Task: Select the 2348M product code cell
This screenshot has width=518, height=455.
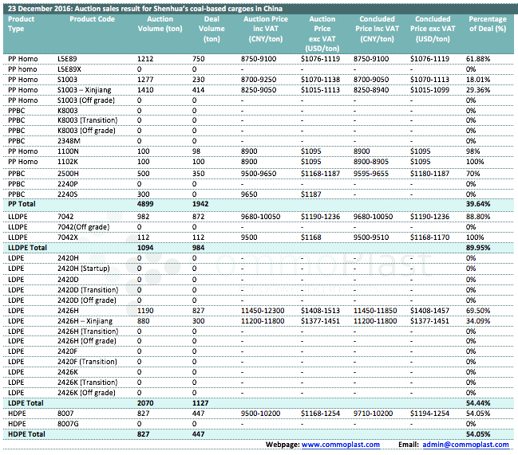Action: pyautogui.click(x=69, y=140)
